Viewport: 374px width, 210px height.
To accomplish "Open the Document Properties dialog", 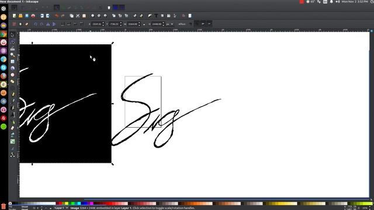I will [x=190, y=16].
